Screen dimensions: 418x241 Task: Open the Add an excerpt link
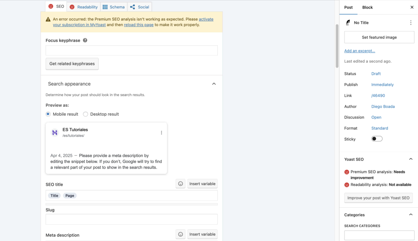359,51
